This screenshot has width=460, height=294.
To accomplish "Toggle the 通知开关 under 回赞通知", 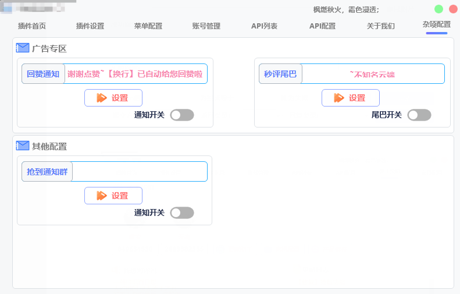I will point(182,115).
